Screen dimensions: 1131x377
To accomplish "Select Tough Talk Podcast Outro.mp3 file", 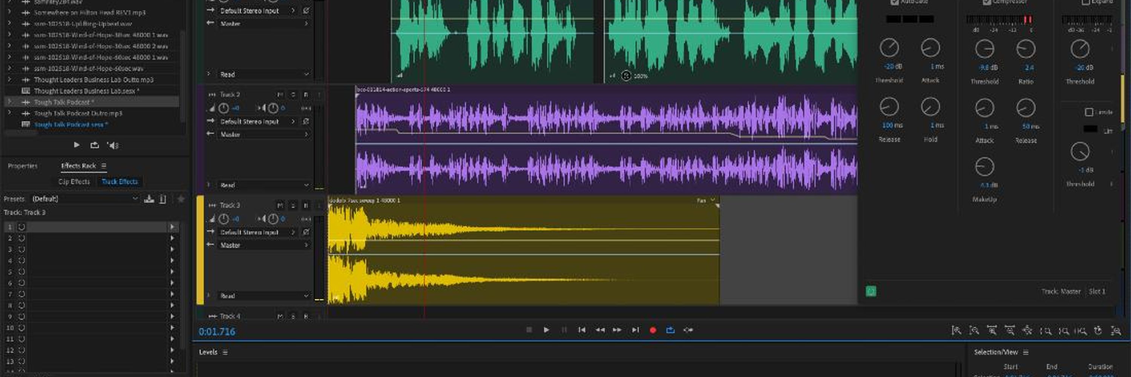I will tap(78, 113).
